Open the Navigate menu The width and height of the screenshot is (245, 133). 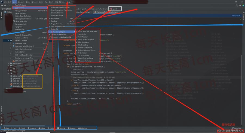coord(21,2)
